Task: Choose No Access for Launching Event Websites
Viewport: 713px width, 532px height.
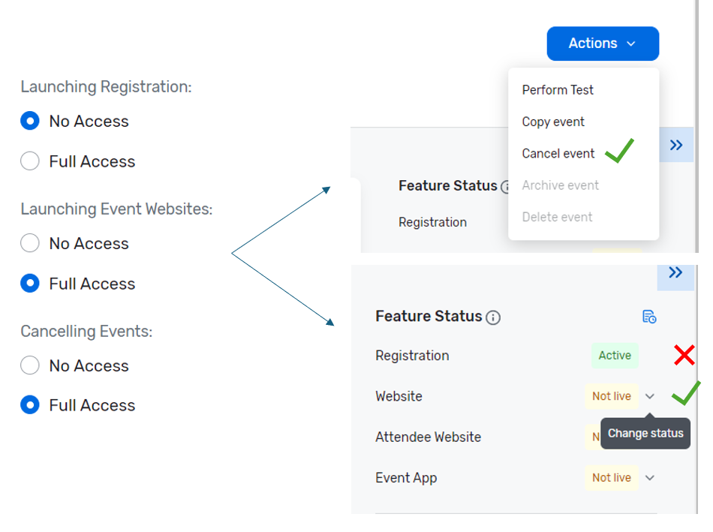Action: pyautogui.click(x=30, y=243)
